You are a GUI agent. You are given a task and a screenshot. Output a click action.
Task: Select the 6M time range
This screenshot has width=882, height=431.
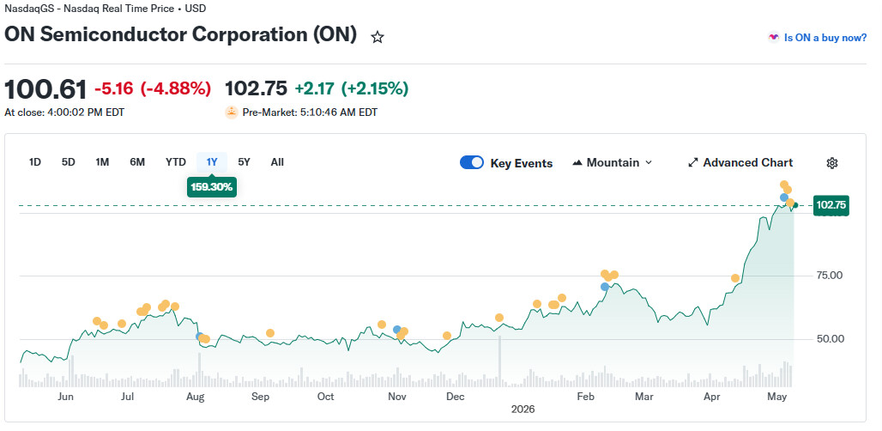(137, 162)
